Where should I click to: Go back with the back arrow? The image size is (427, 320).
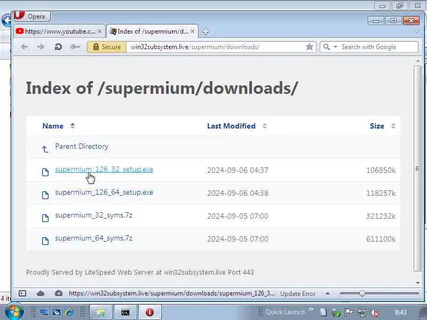point(24,47)
